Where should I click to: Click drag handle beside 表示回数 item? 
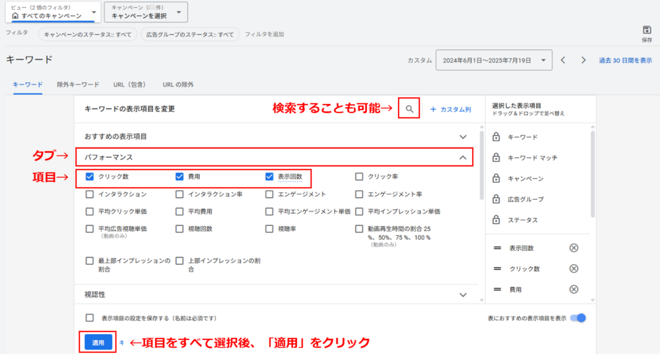496,248
